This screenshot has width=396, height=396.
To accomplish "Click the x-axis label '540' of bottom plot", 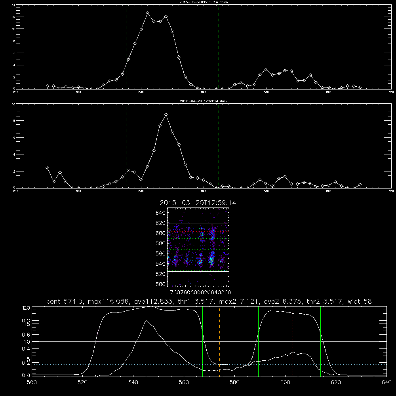I will 133,383.
